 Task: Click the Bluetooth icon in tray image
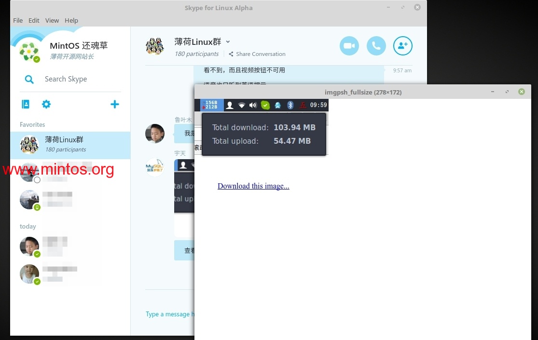coord(290,105)
